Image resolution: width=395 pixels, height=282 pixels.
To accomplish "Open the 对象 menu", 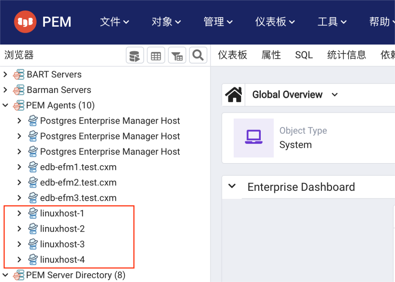I will pyautogui.click(x=166, y=22).
